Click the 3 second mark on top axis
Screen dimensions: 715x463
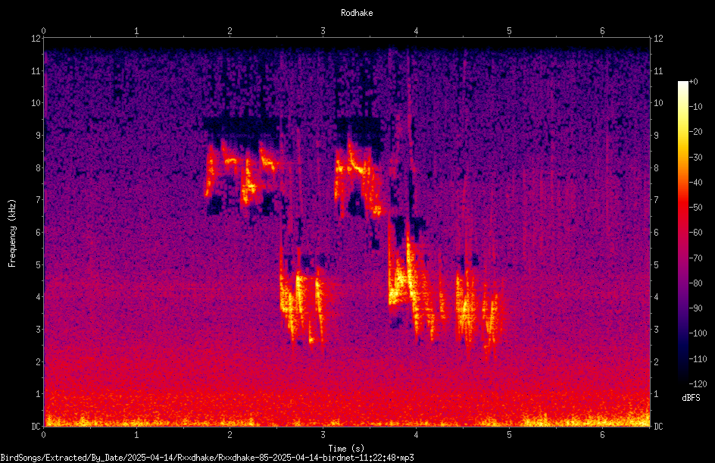point(323,31)
